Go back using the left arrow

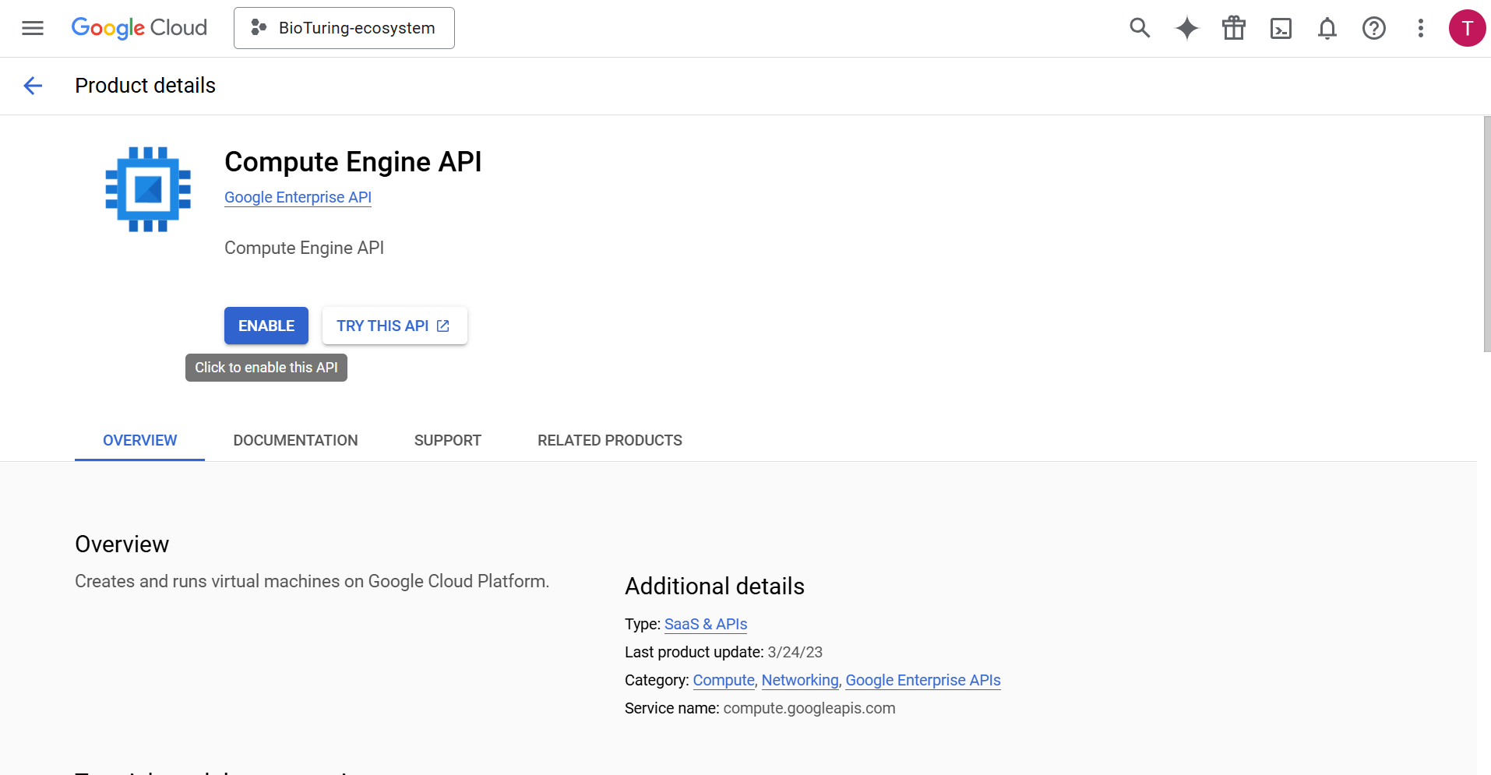click(33, 86)
